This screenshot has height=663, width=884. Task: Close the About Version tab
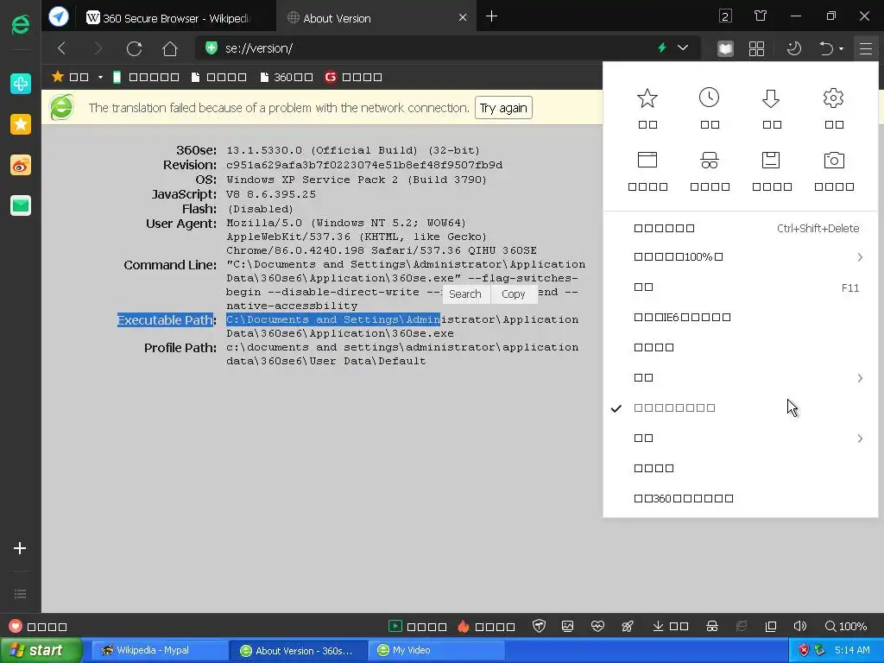pos(463,17)
